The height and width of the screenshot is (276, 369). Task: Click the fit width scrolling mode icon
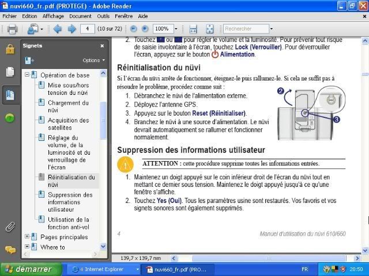pos(193,29)
